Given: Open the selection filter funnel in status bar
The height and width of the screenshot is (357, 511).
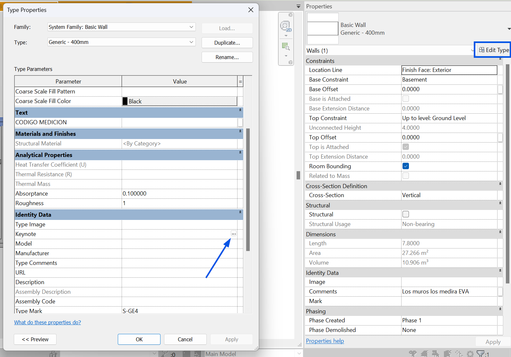Looking at the screenshot, I should click(x=481, y=354).
